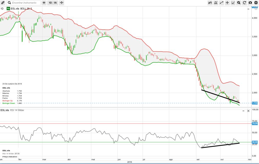
Task: Open the indicators menu icon
Action: tap(216, 3)
